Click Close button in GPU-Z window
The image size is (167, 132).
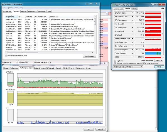pos(159,67)
